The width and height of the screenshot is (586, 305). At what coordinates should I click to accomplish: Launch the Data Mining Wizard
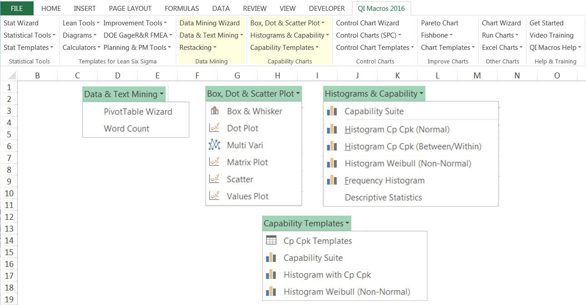click(209, 23)
